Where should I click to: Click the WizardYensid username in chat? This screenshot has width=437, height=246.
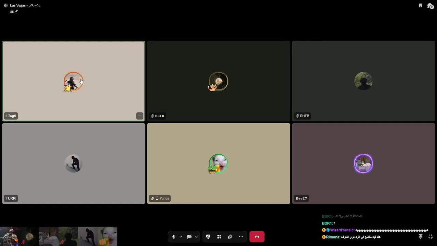click(342, 230)
